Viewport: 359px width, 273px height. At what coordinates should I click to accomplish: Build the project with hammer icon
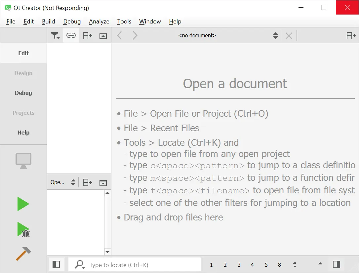point(23,253)
